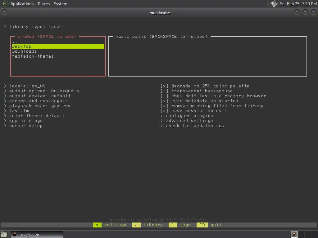Click the musikcube window title bar
The width and height of the screenshot is (318, 238).
(x=159, y=12)
